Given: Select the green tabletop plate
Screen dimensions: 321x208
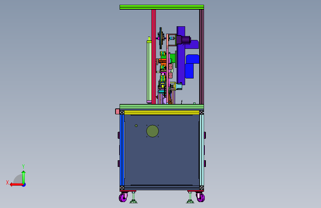Looking at the screenshot, I should point(162,107).
